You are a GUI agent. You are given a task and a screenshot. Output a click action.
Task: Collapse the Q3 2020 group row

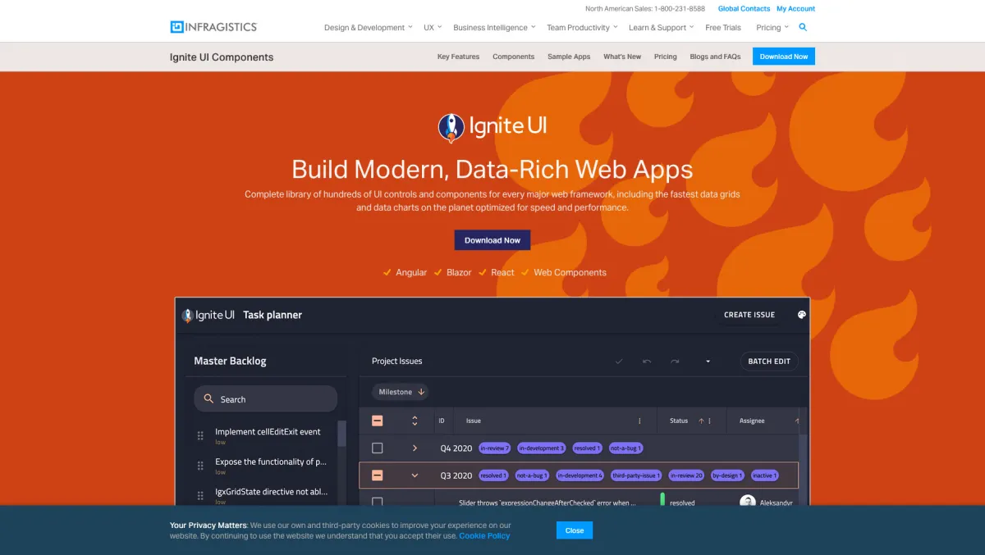pos(415,475)
